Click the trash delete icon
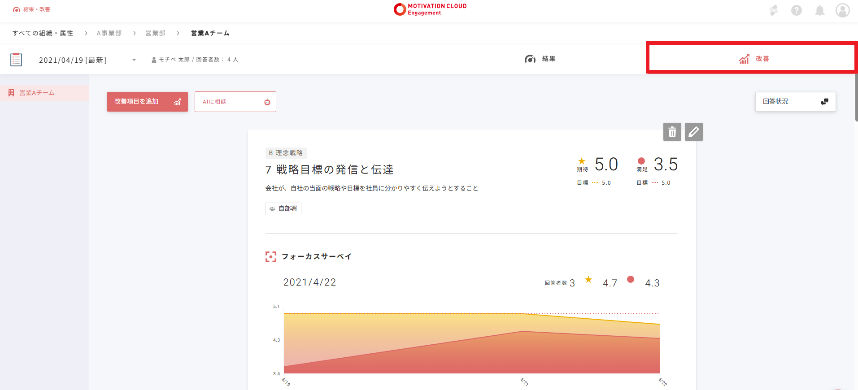The width and height of the screenshot is (858, 390). (x=672, y=132)
